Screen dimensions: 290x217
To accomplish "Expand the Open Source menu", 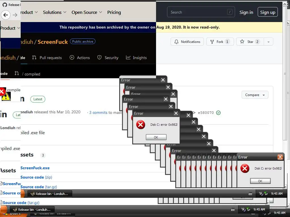I will coord(87,12).
